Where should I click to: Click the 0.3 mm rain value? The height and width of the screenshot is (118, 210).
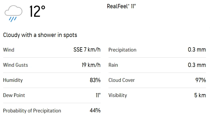pyautogui.click(x=197, y=65)
